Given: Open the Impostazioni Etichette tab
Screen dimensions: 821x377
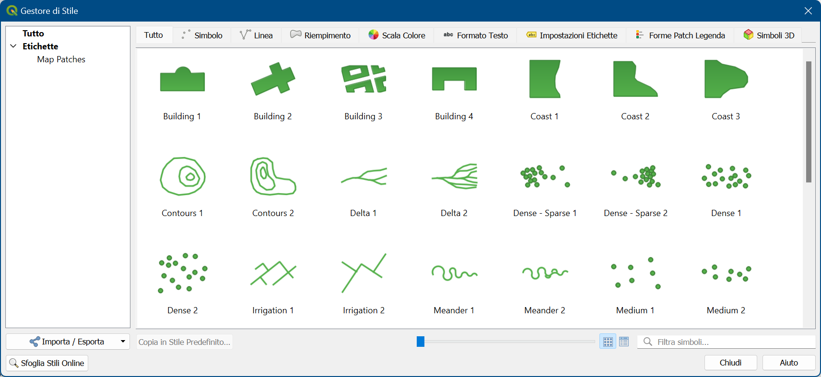Looking at the screenshot, I should tap(572, 35).
